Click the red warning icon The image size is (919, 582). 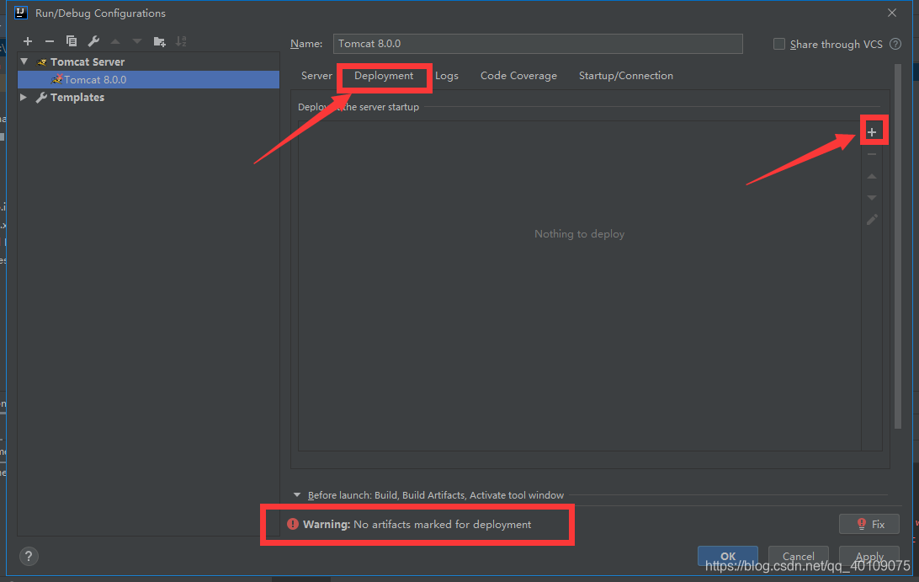coord(293,524)
